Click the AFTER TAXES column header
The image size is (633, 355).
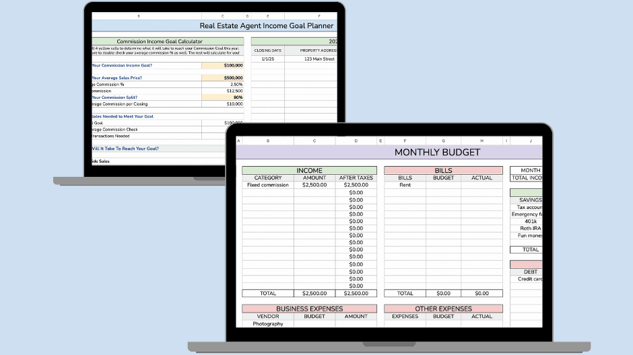coord(356,177)
